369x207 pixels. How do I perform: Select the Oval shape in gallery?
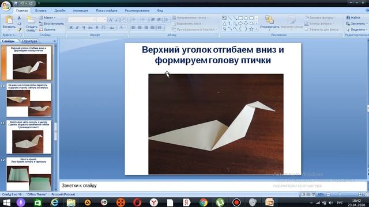[x=246, y=18]
